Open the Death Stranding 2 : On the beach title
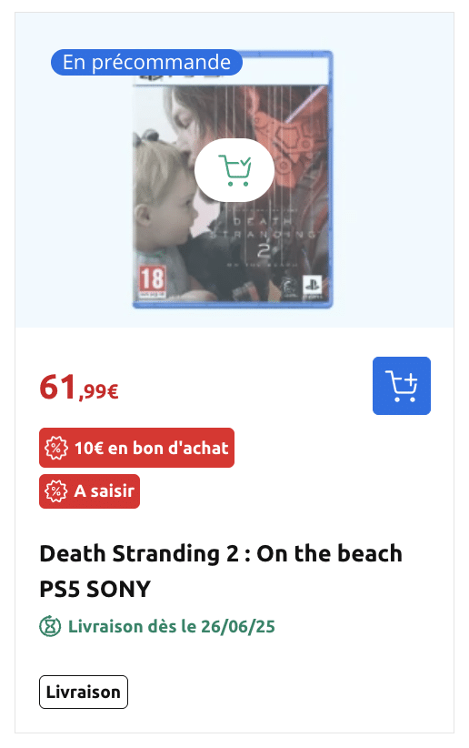The width and height of the screenshot is (469, 748). [x=221, y=553]
